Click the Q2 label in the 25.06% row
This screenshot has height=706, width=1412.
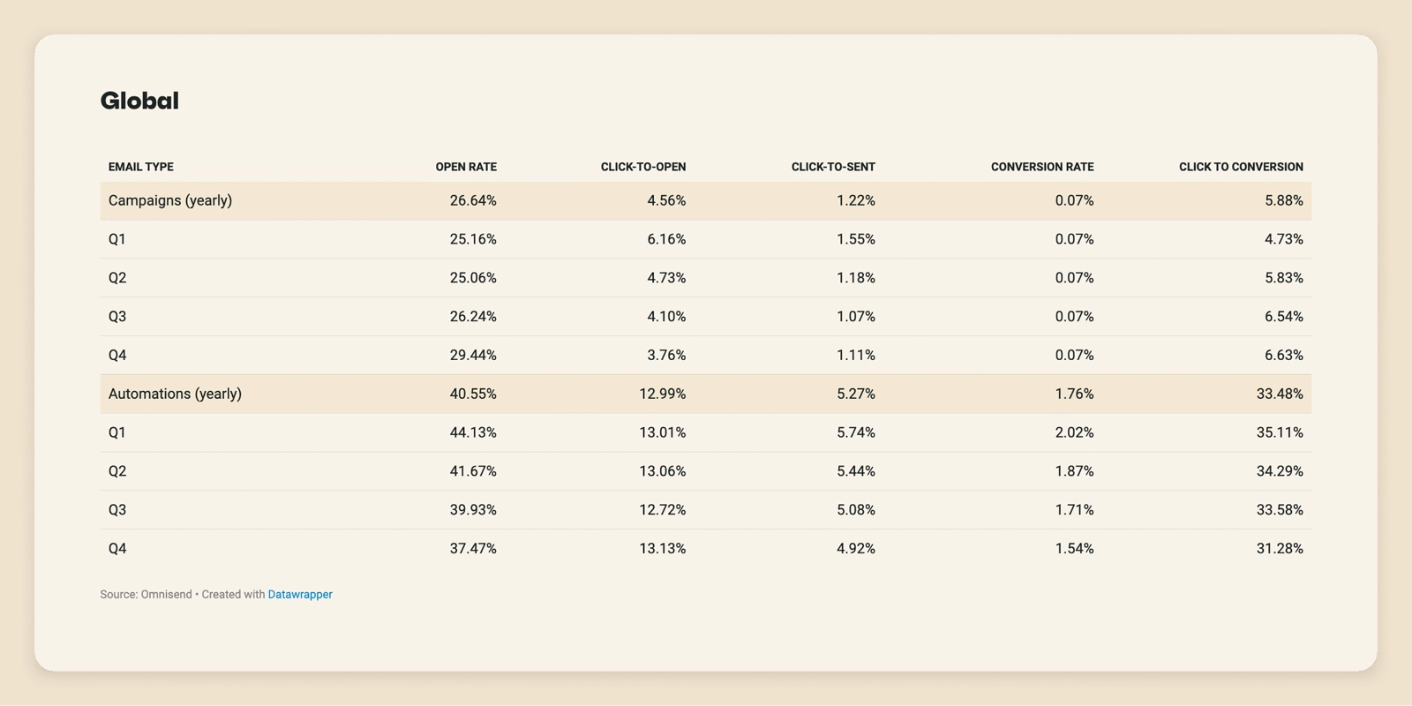click(117, 278)
